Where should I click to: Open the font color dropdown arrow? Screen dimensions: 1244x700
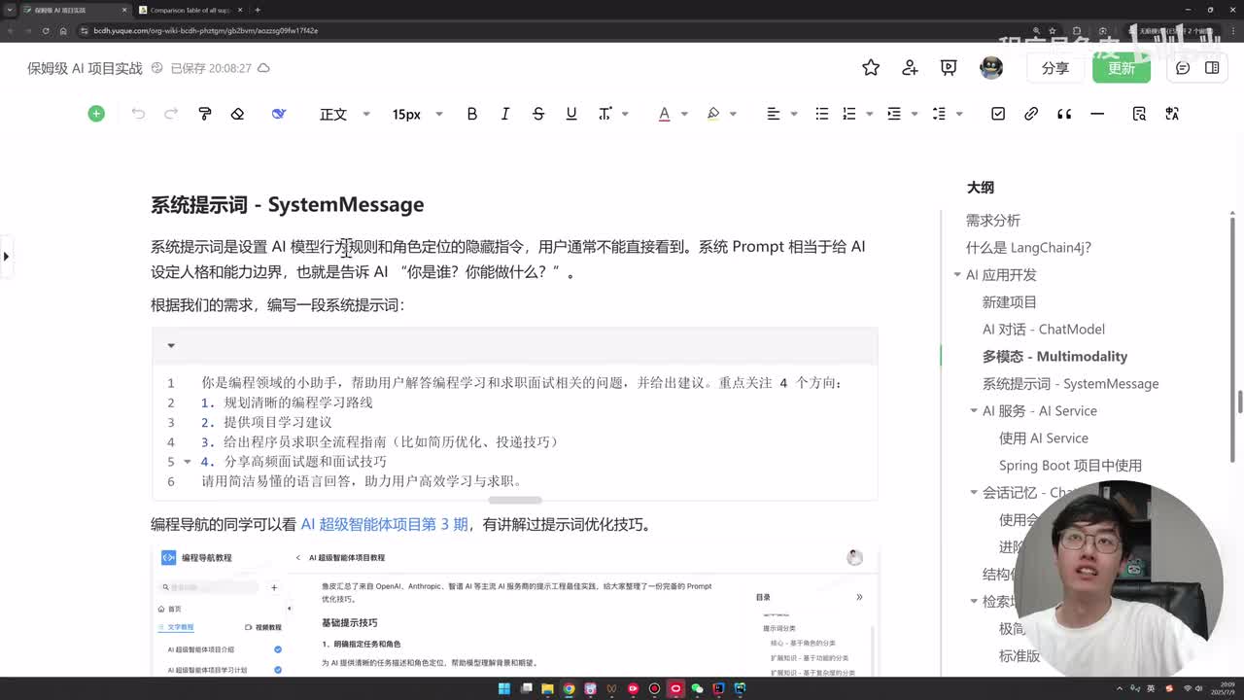click(684, 114)
